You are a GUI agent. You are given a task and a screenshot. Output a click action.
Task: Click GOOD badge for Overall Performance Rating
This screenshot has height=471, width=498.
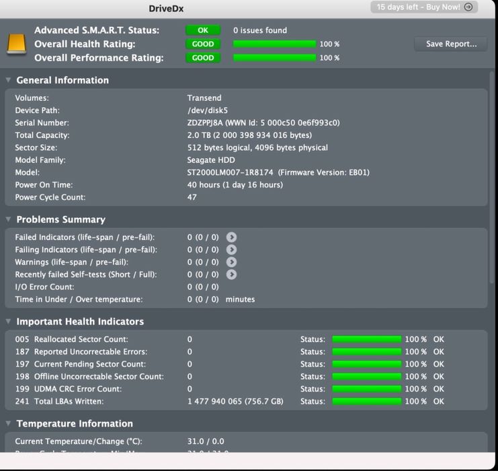(203, 58)
